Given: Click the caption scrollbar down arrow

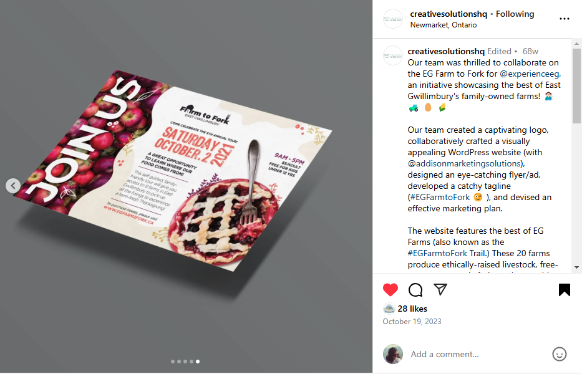Looking at the screenshot, I should click(576, 267).
